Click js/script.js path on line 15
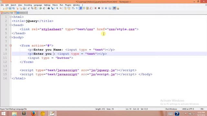The height and width of the screenshot is (116, 207). [103, 74]
